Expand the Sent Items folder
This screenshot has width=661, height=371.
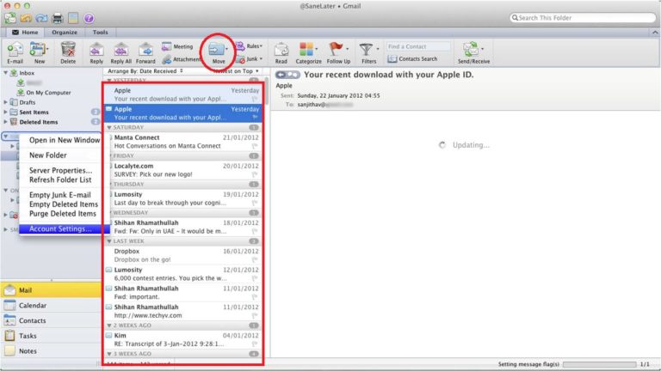click(x=6, y=113)
